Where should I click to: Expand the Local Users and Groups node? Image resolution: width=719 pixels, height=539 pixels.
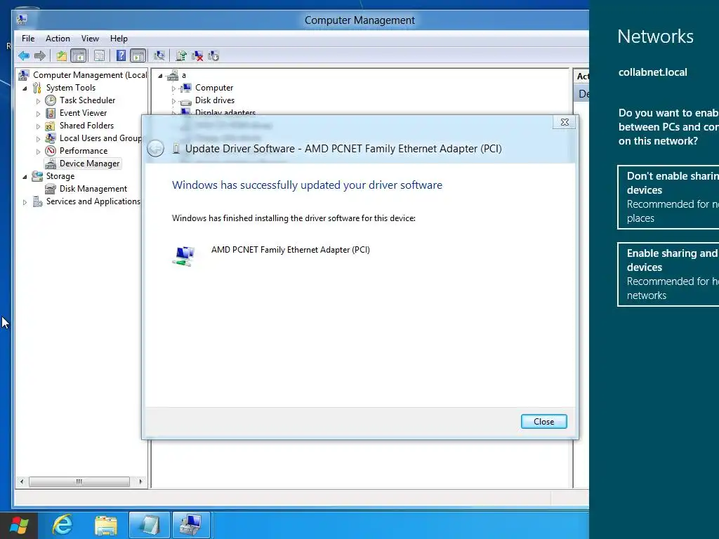pyautogui.click(x=38, y=139)
